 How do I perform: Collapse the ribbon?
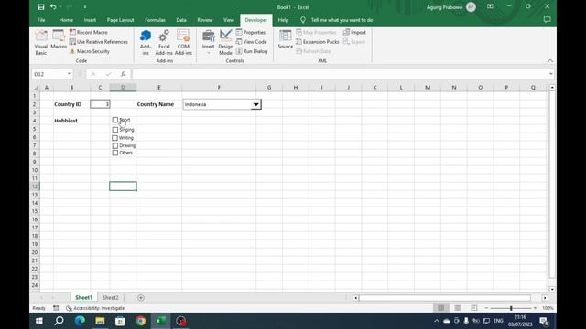550,61
